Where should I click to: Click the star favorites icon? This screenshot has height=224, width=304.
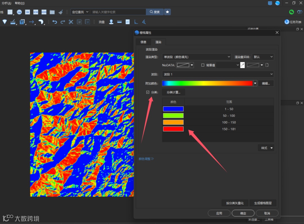[x=167, y=12]
